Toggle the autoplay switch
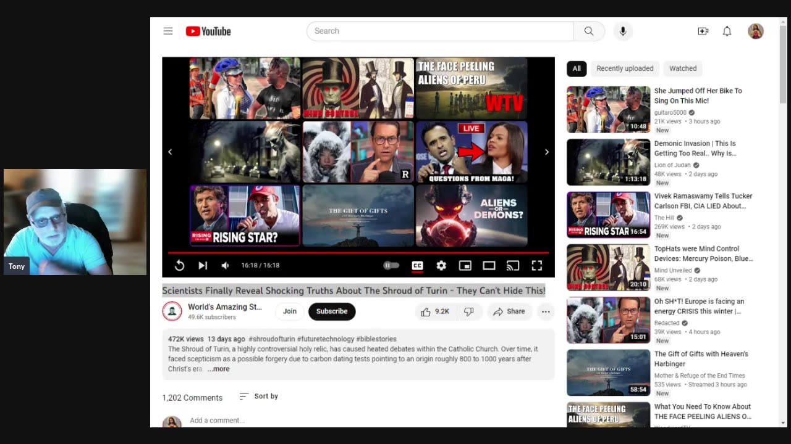Viewport: 791px width, 444px height. [391, 265]
